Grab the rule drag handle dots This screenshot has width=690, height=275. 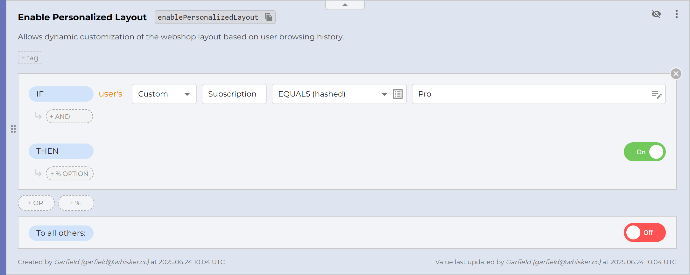[x=13, y=129]
